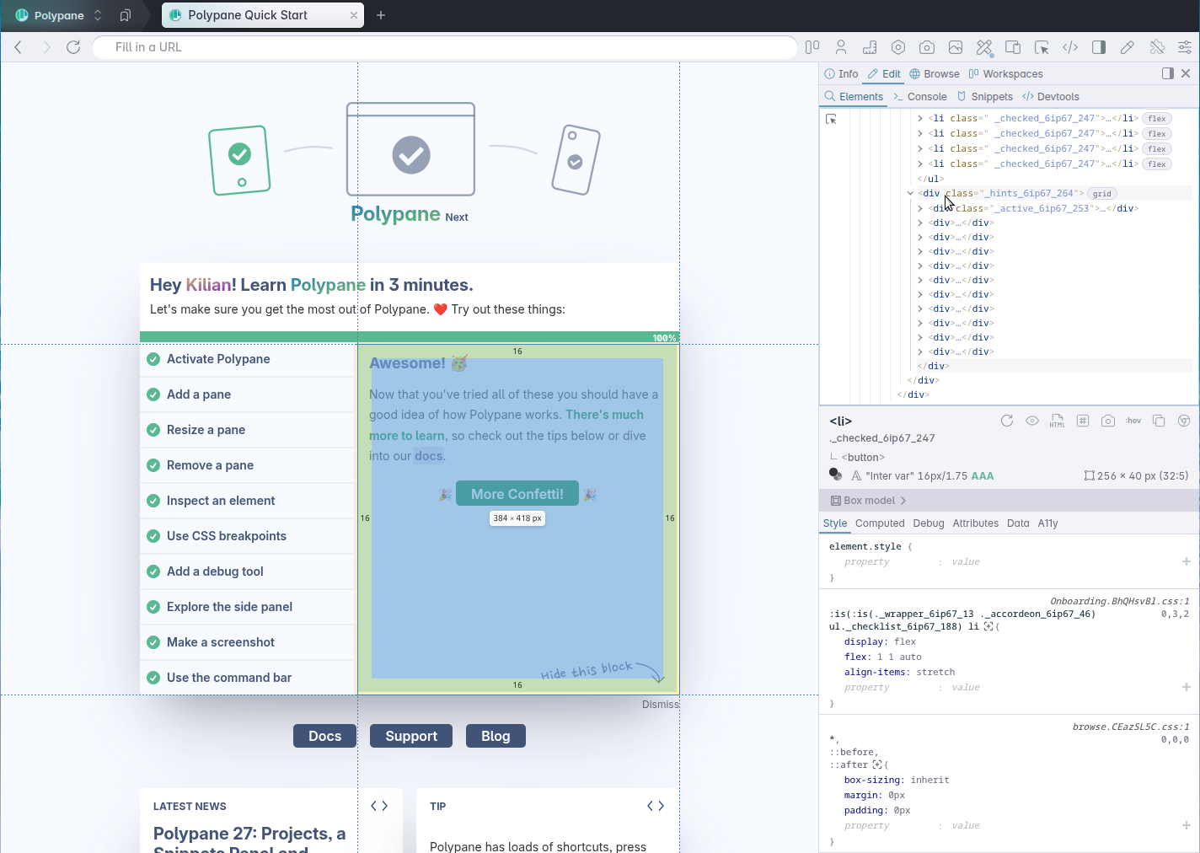Screen dimensions: 1200x853
Task: Toggle the :hov pseudo-state button
Action: pos(1133,421)
